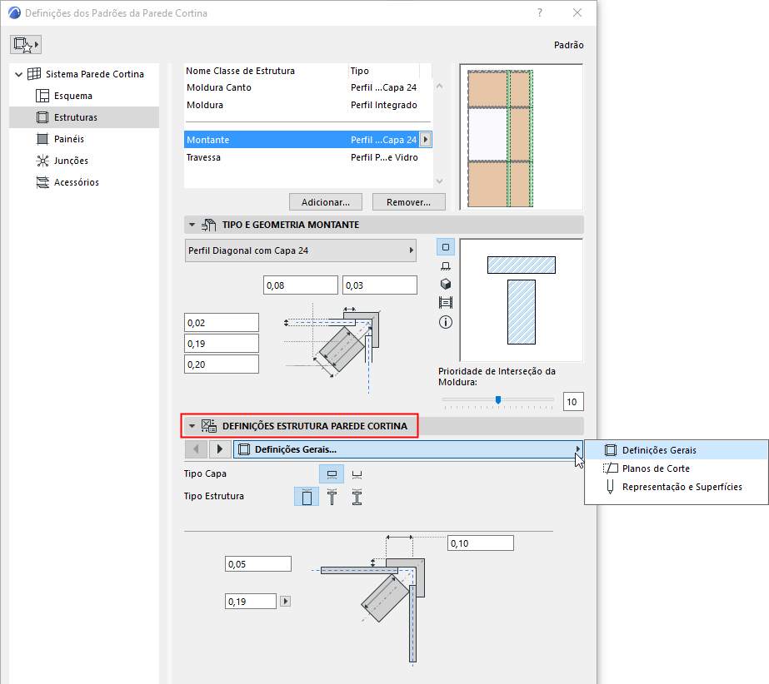Click the Adicionar button
The image size is (769, 684).
point(325,201)
